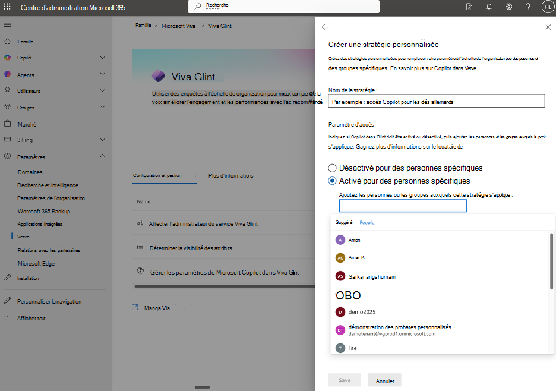Image resolution: width=556 pixels, height=391 pixels.
Task: Click the Amar K avatar icon
Action: [x=340, y=257]
